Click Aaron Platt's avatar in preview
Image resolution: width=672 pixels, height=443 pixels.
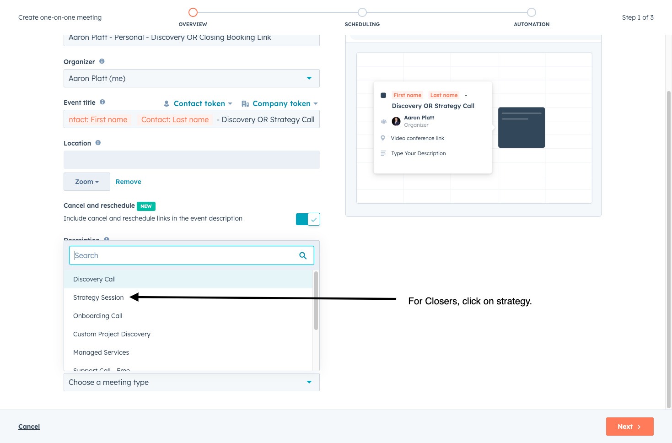pos(396,121)
